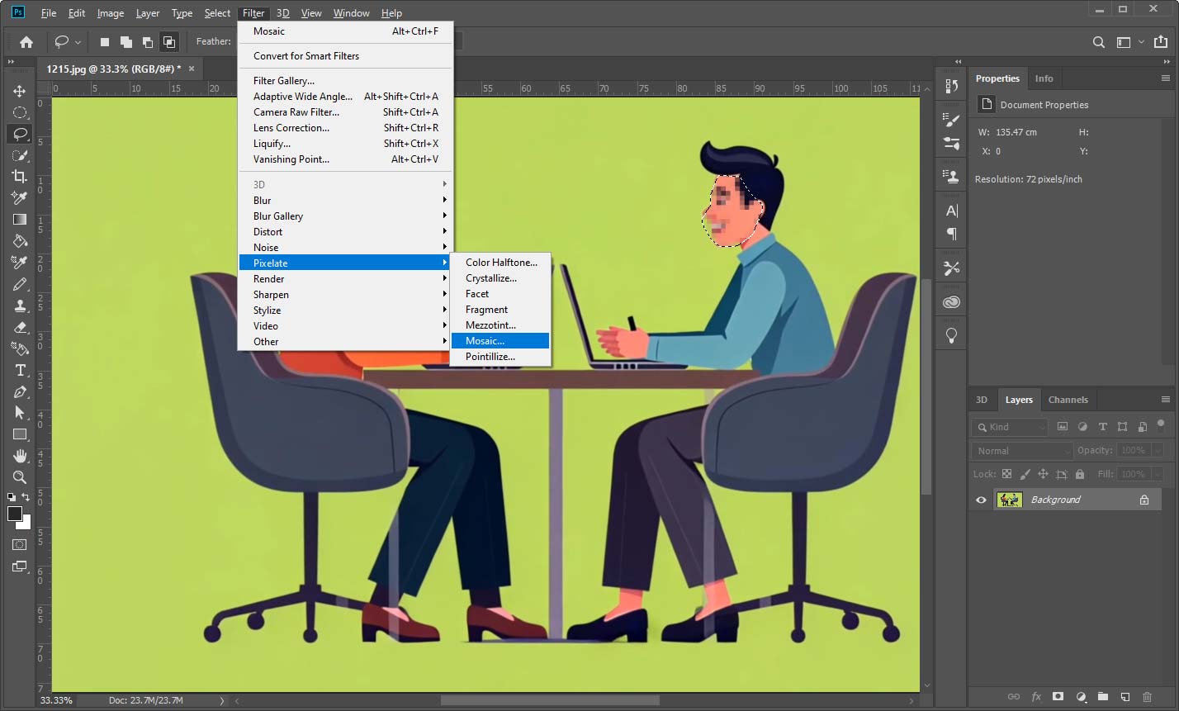Switch to the Channels tab
The image size is (1179, 711).
(1068, 400)
